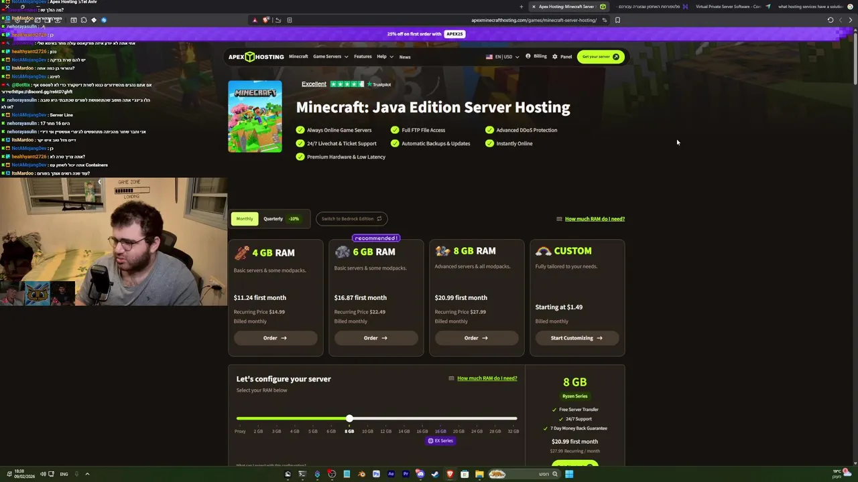The image size is (858, 482).
Task: Click Switch to Bedrock Edition
Action: point(351,219)
